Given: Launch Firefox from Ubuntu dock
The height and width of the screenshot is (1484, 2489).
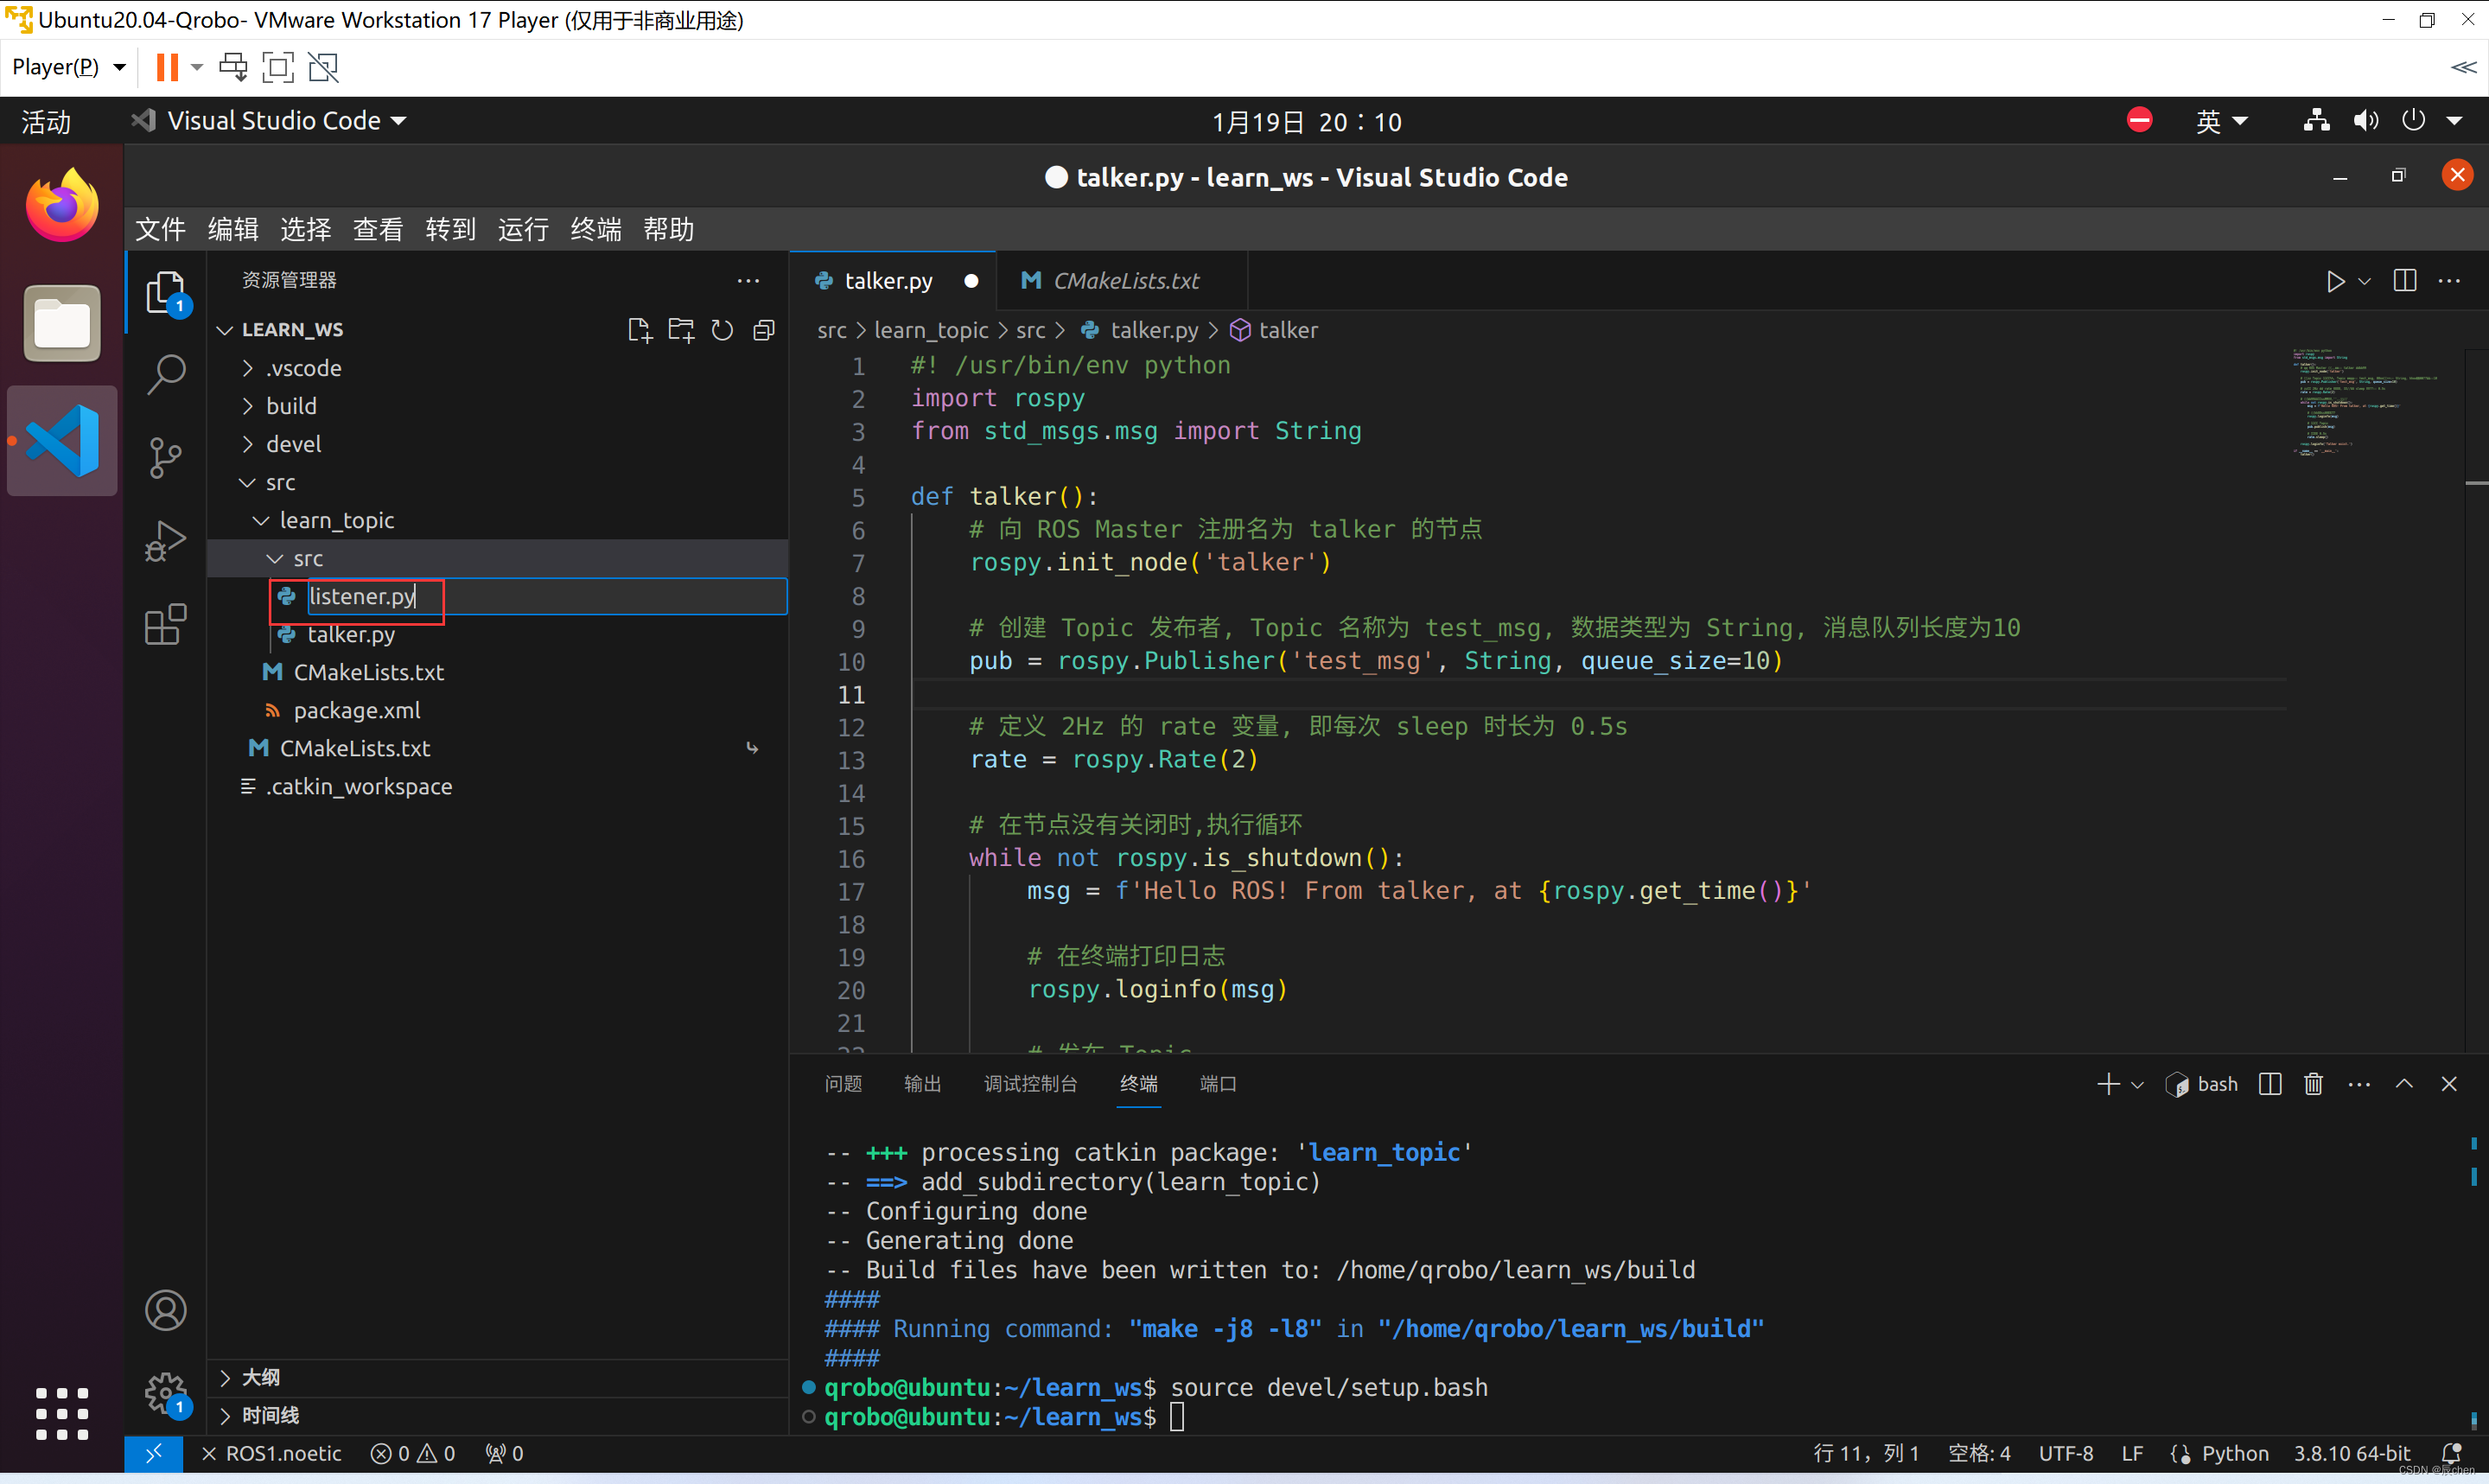Looking at the screenshot, I should click(62, 205).
